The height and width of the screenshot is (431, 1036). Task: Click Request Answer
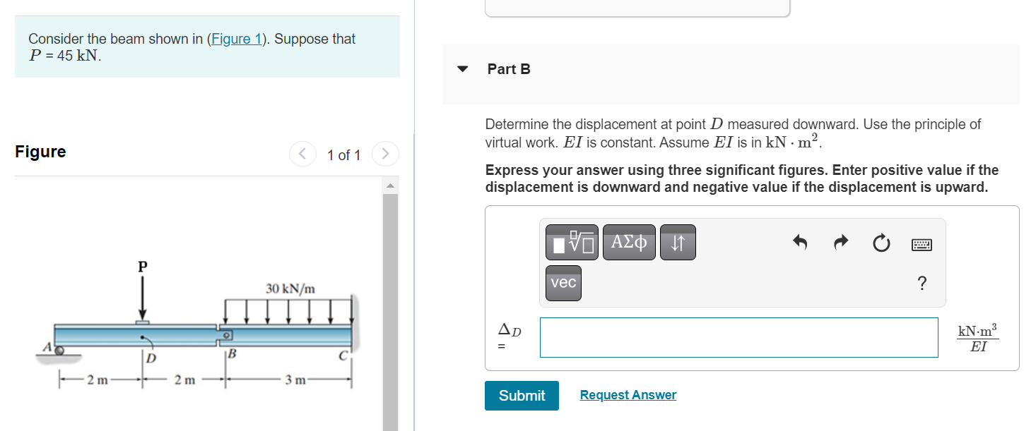click(x=628, y=394)
